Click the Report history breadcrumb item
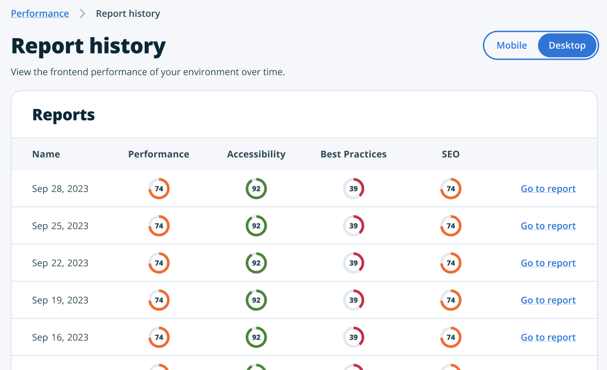The height and width of the screenshot is (370, 607). (x=128, y=13)
